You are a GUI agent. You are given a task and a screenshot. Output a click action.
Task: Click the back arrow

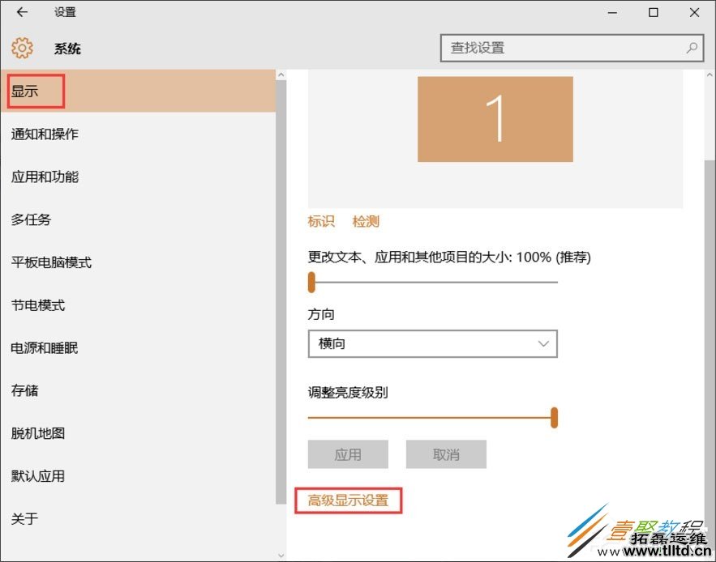(x=21, y=12)
